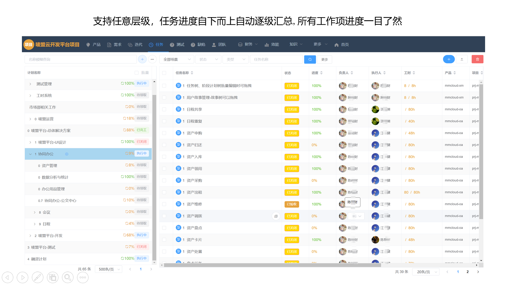Click the blue plus button to add a task

click(x=449, y=59)
